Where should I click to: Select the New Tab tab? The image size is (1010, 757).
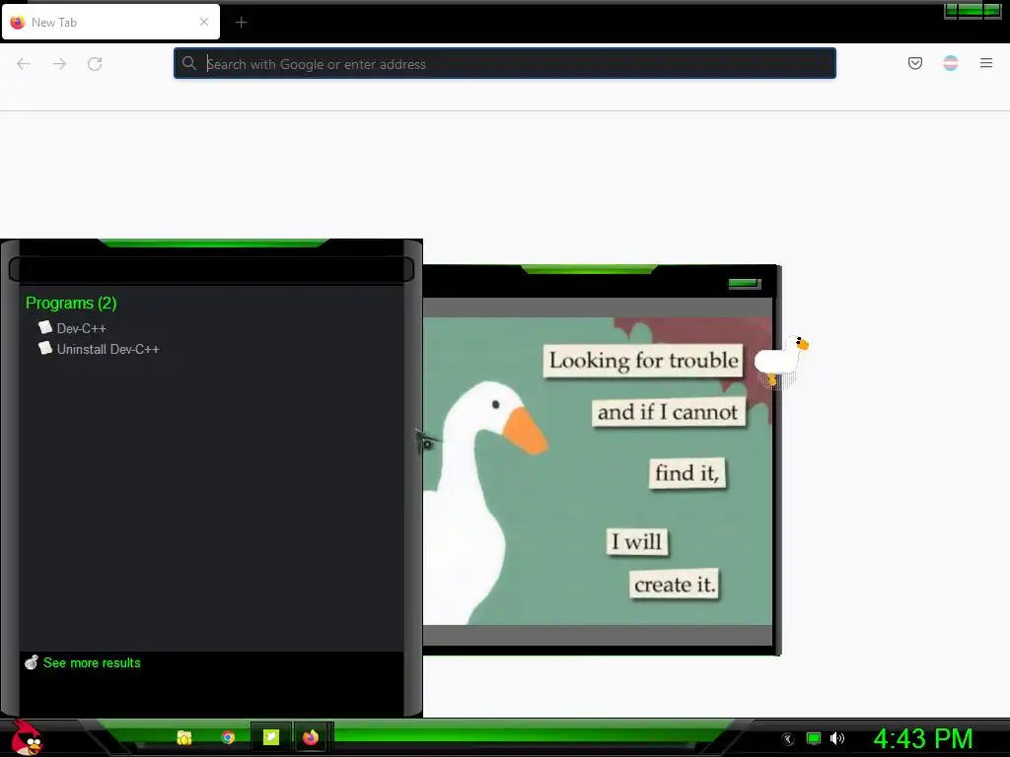(x=110, y=22)
